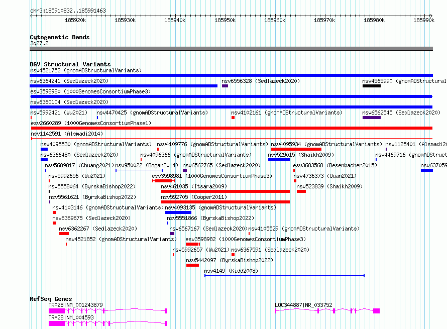The width and height of the screenshot is (447, 329).
Task: Open nsv4149 (Kidd2008) label
Action: pos(231,271)
